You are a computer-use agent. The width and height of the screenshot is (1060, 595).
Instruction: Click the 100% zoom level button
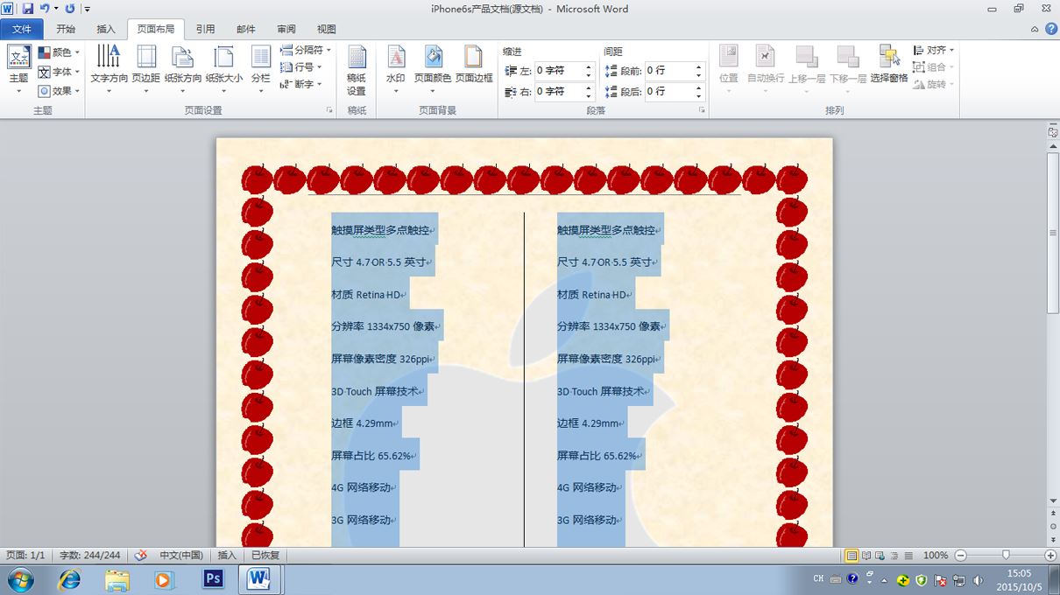point(936,556)
